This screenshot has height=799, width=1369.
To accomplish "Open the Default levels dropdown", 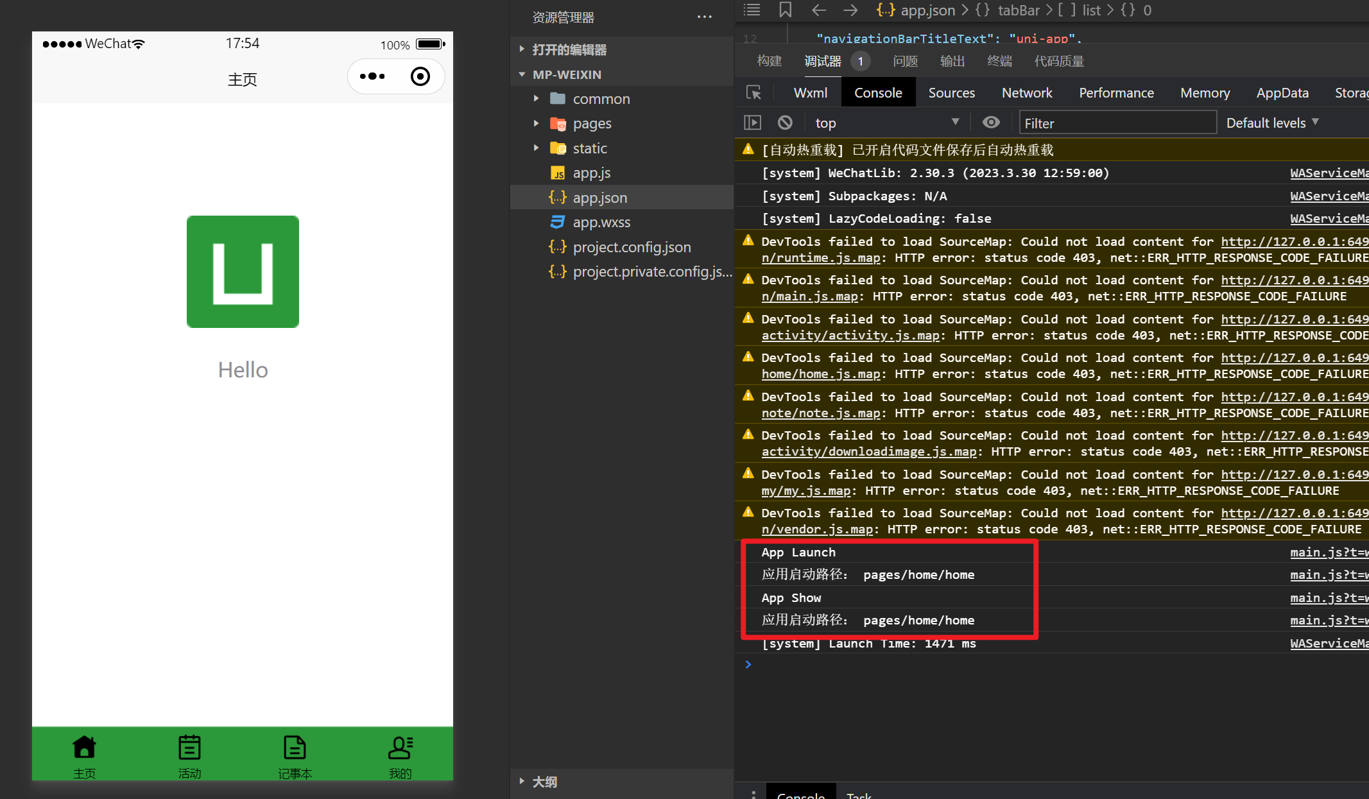I will [x=1272, y=123].
